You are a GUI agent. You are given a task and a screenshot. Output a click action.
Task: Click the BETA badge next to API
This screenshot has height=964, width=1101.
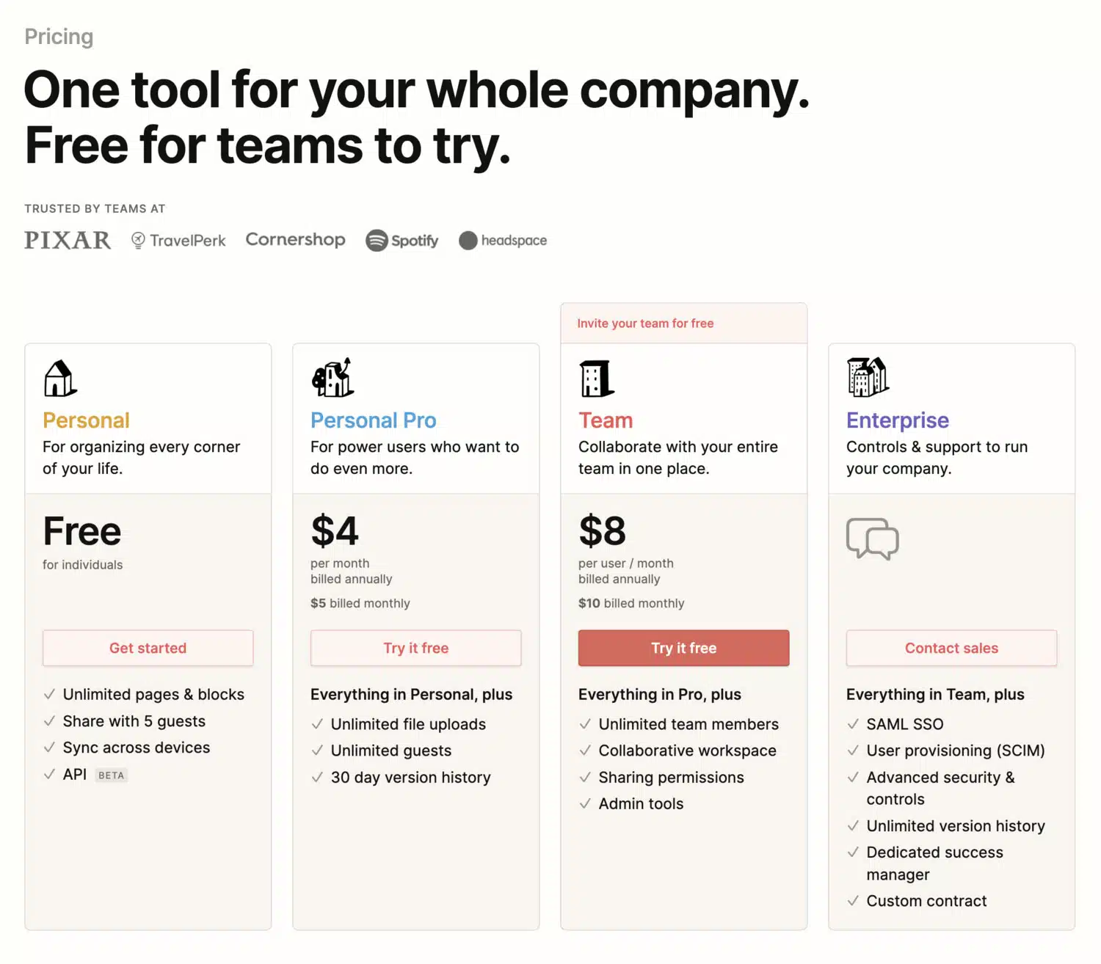point(112,775)
